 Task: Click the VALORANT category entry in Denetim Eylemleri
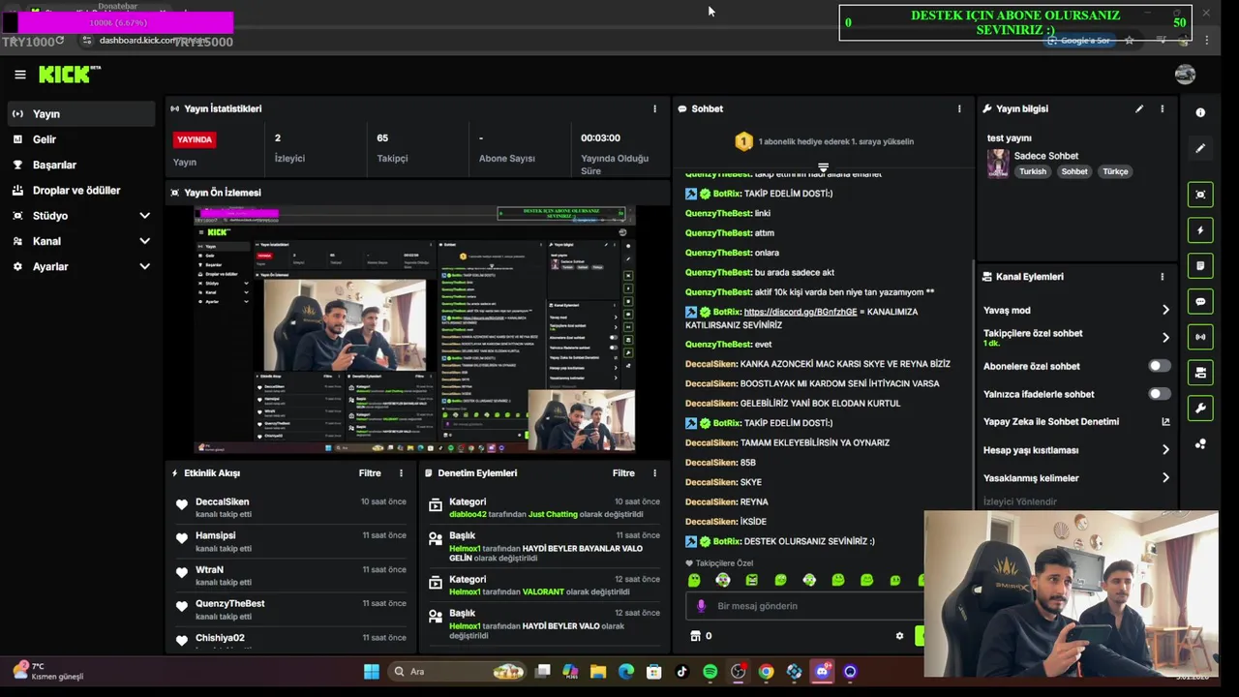coord(542,591)
